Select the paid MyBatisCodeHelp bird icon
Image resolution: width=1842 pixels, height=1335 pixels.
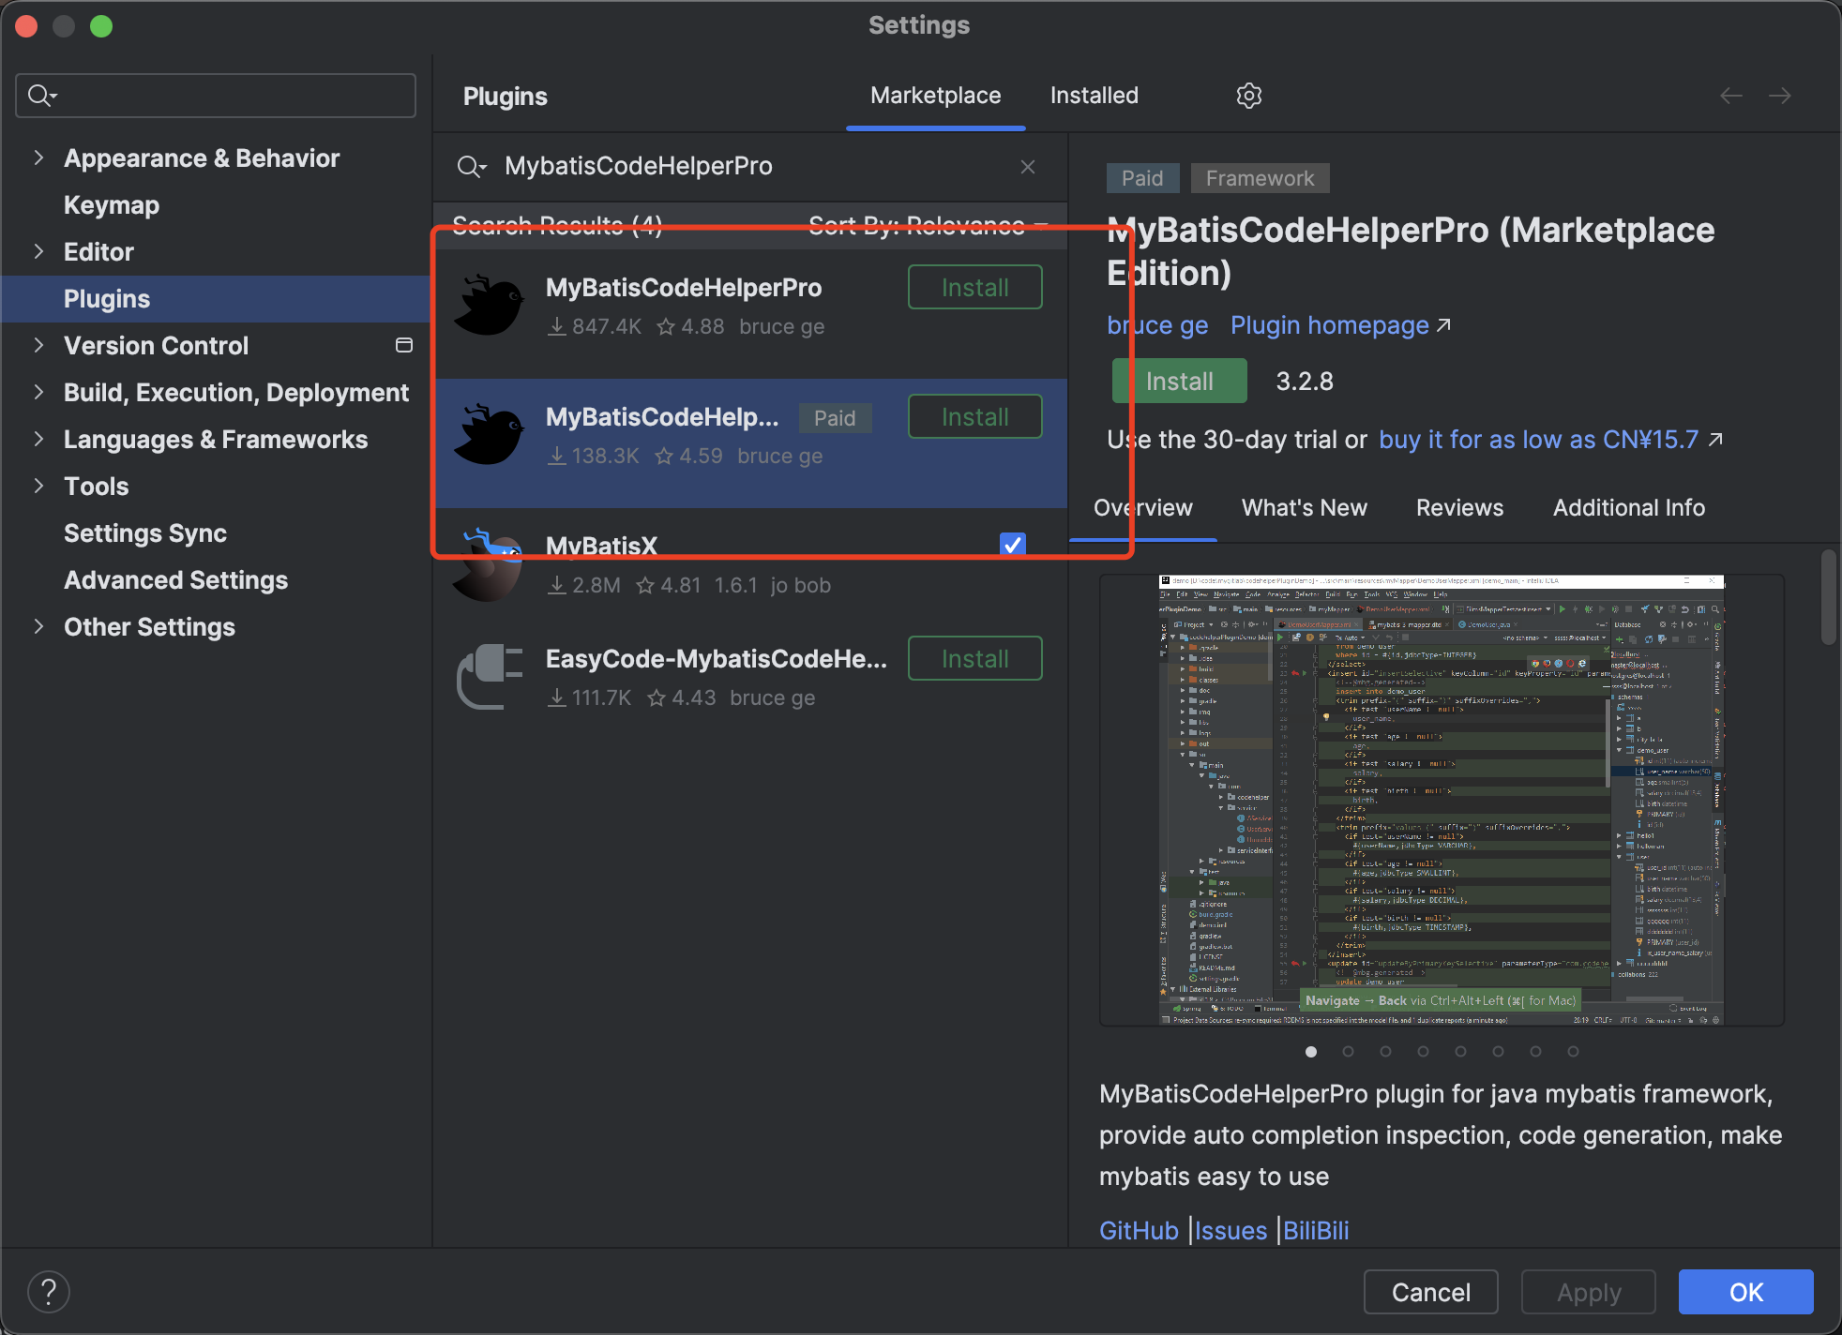(x=489, y=435)
